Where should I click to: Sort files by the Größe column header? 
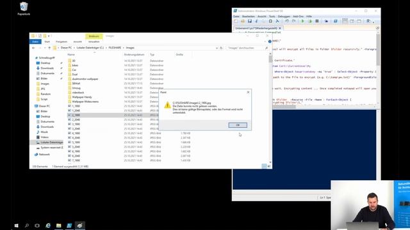179,54
